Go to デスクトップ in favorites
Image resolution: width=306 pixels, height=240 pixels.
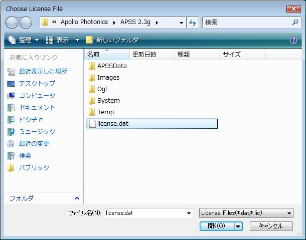tap(37, 84)
